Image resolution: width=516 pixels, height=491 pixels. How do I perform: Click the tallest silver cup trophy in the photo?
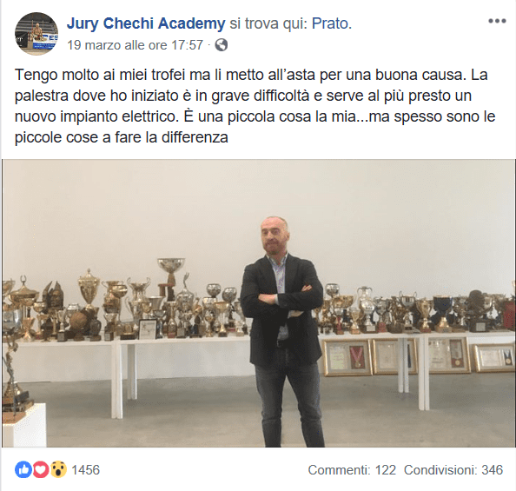(x=171, y=276)
